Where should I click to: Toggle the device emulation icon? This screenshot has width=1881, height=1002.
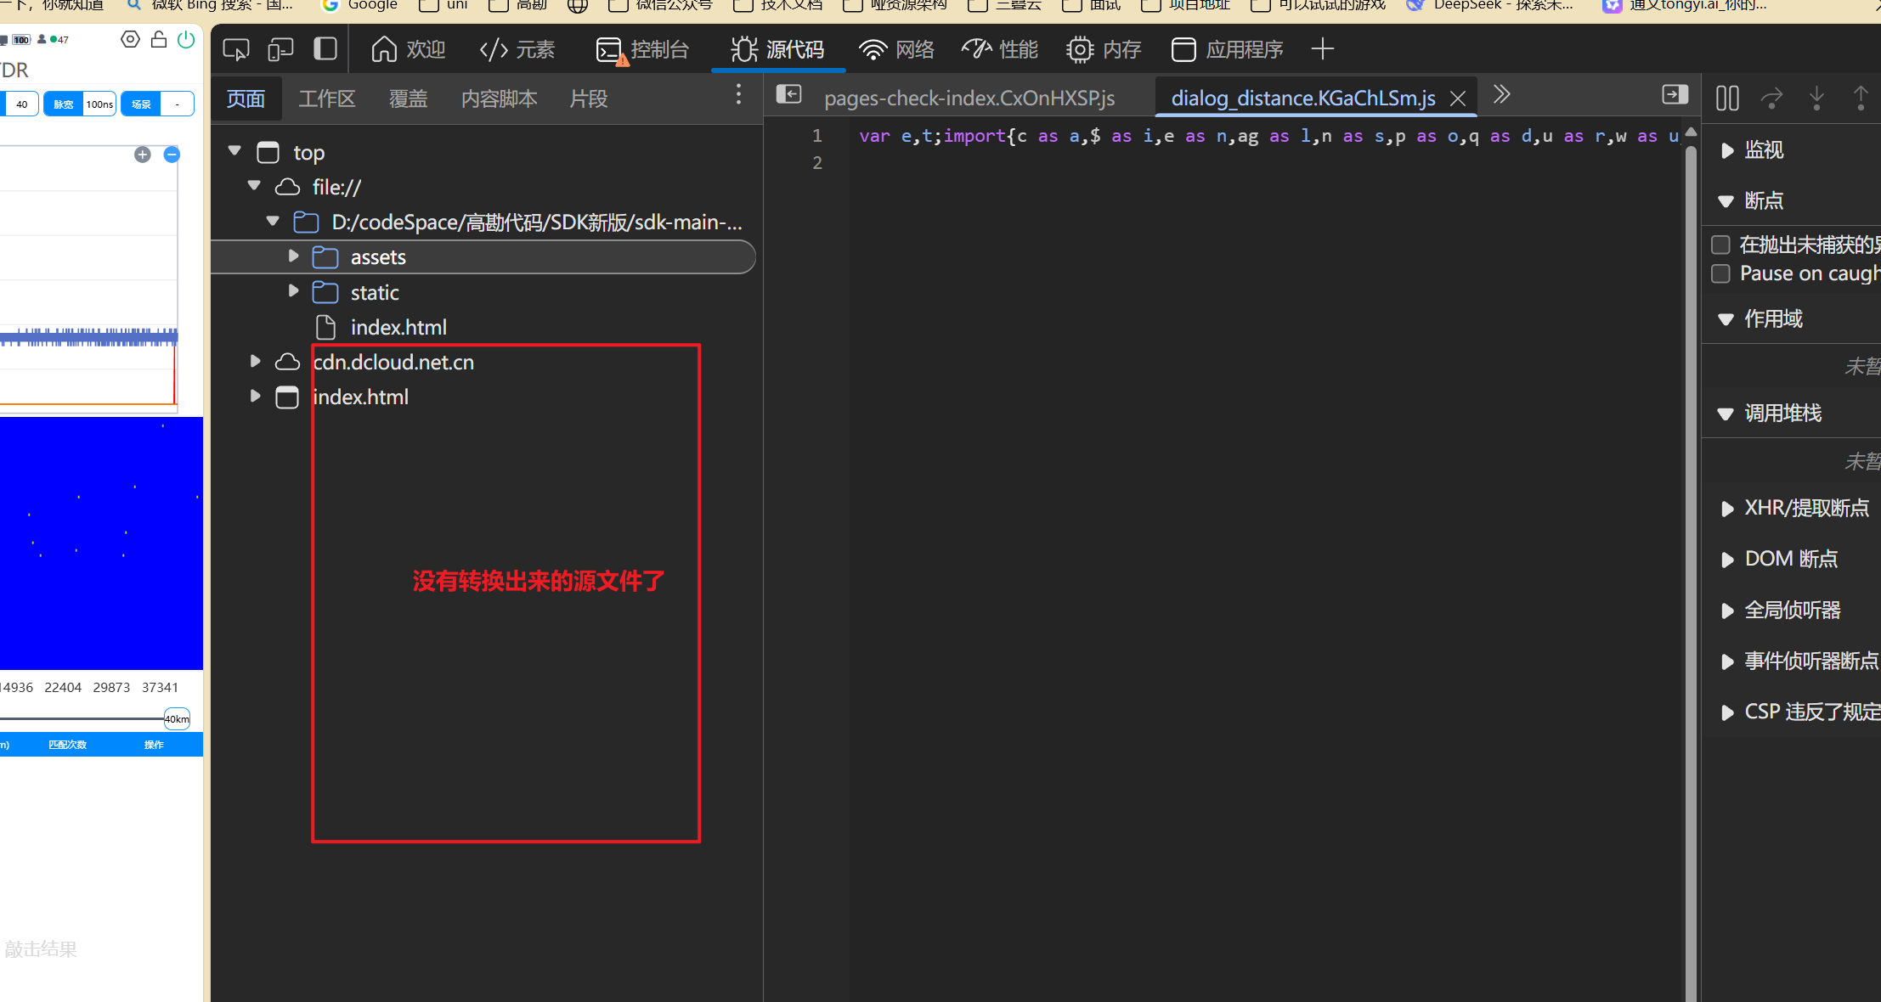coord(280,49)
